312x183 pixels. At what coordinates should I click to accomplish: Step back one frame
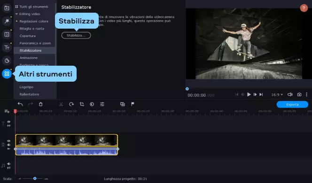click(242, 95)
